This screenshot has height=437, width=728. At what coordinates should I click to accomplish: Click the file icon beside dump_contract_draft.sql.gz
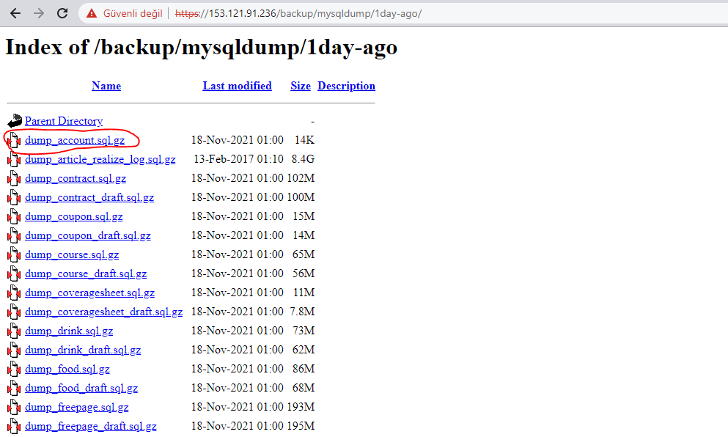click(15, 197)
